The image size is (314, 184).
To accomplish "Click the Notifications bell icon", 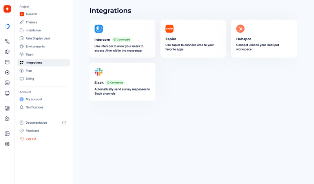I will [x=22, y=107].
